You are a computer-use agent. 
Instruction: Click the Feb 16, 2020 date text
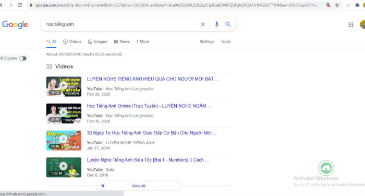99,121
